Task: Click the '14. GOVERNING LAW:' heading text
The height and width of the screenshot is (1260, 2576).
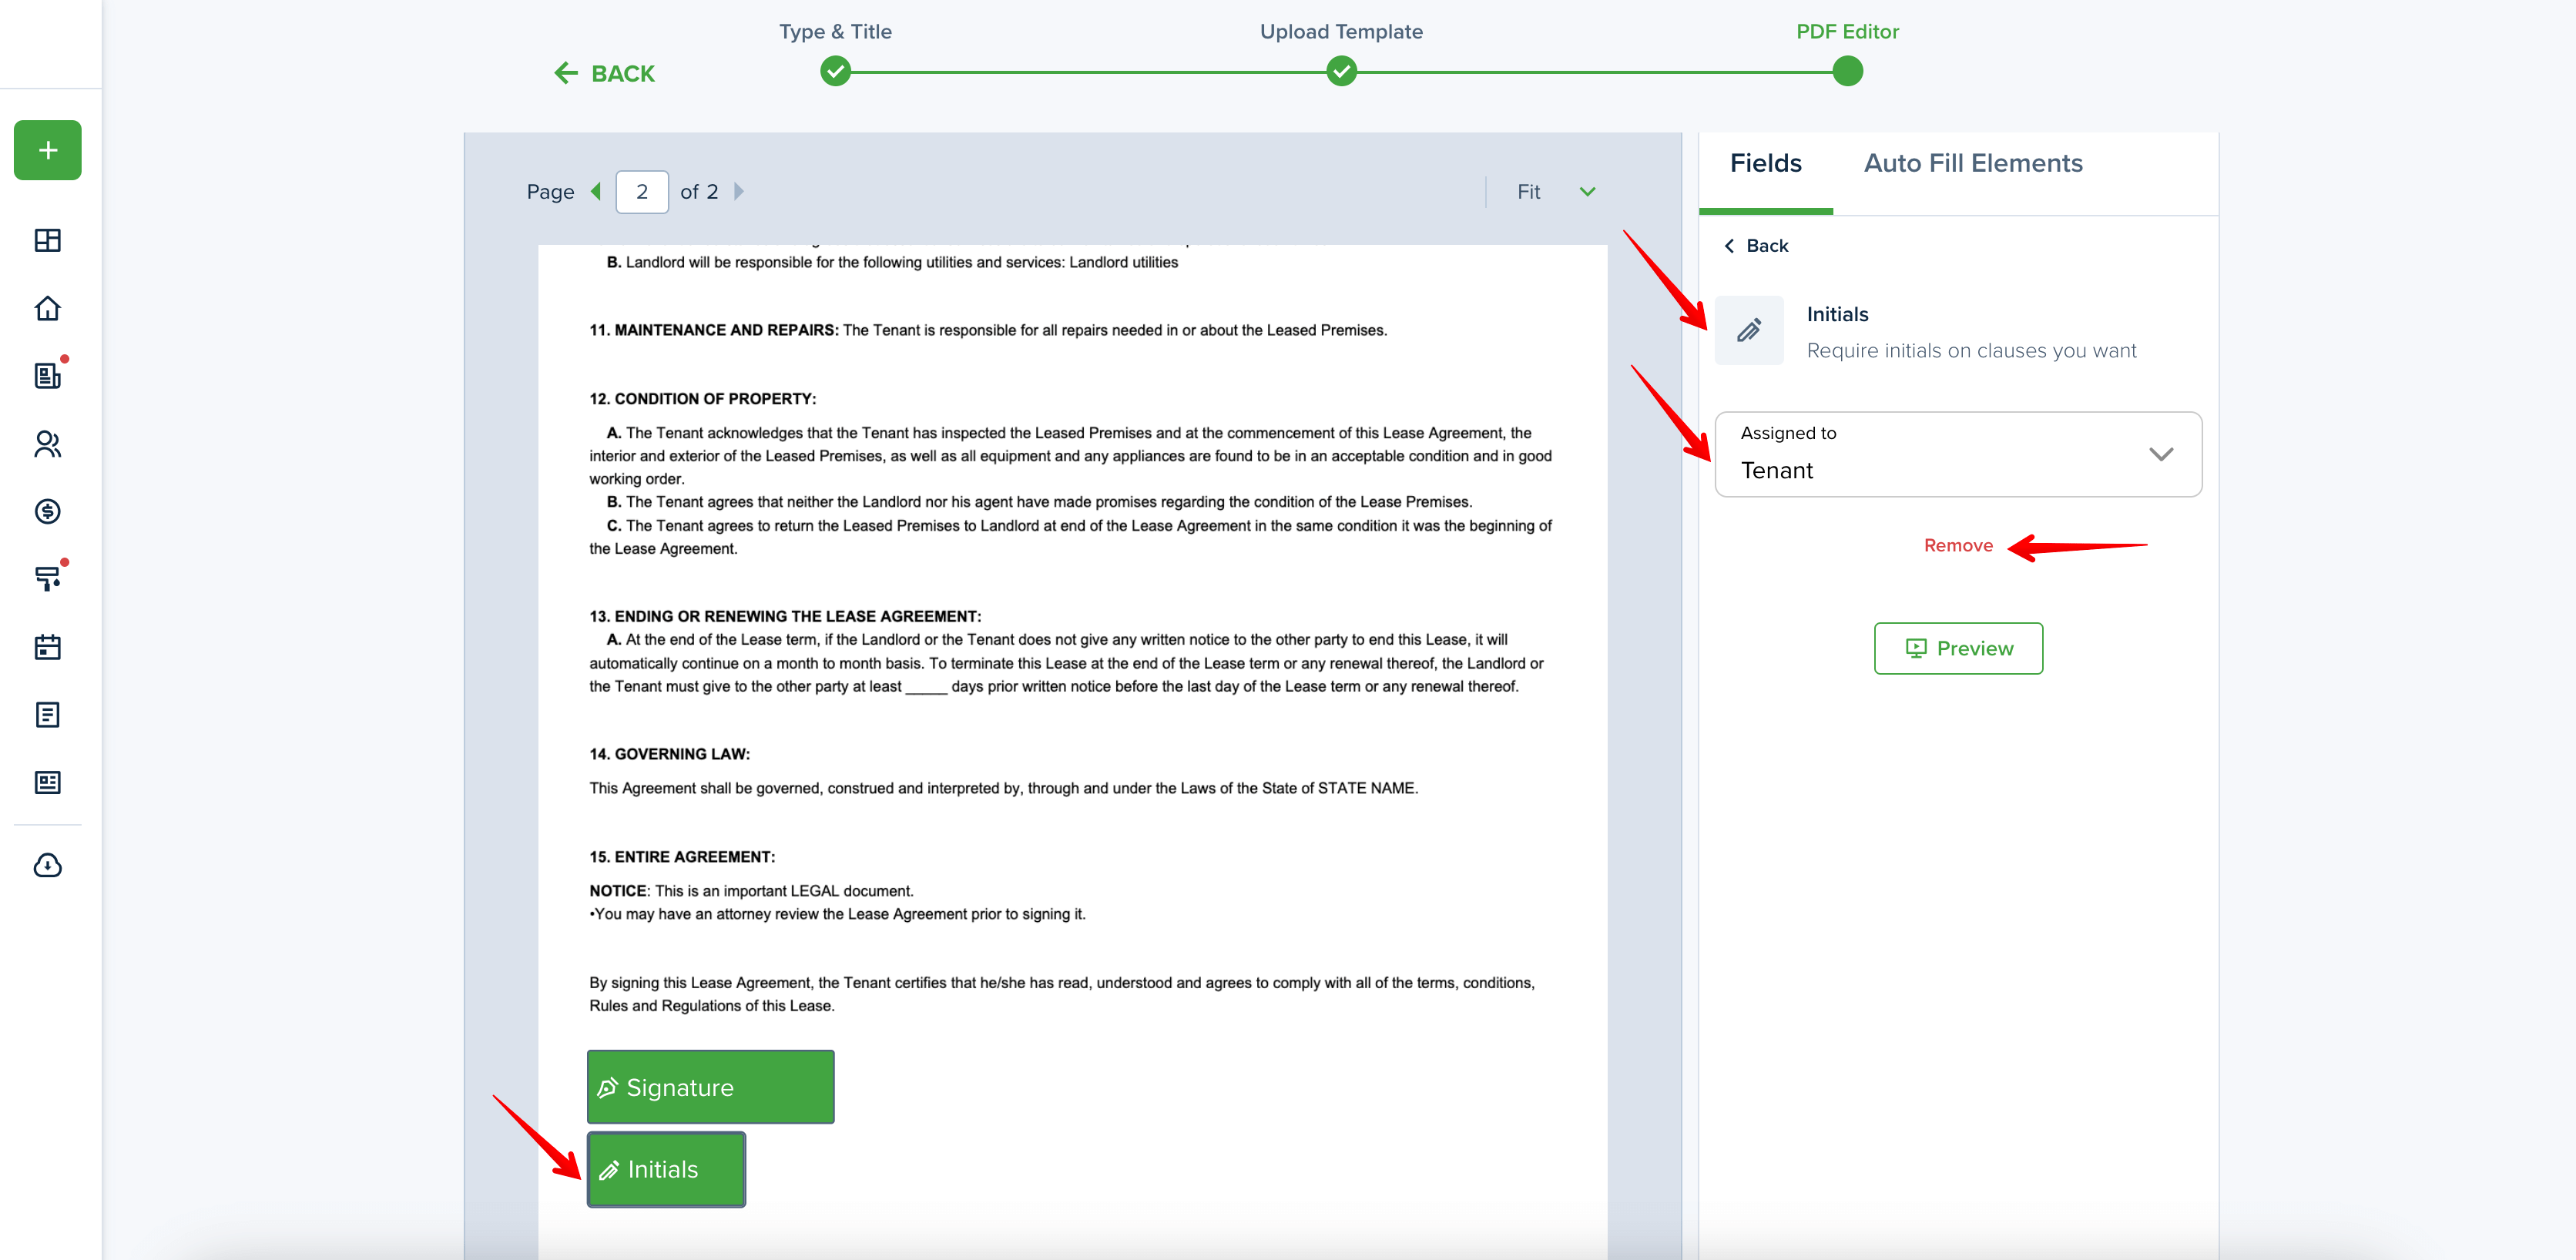Action: coord(669,754)
